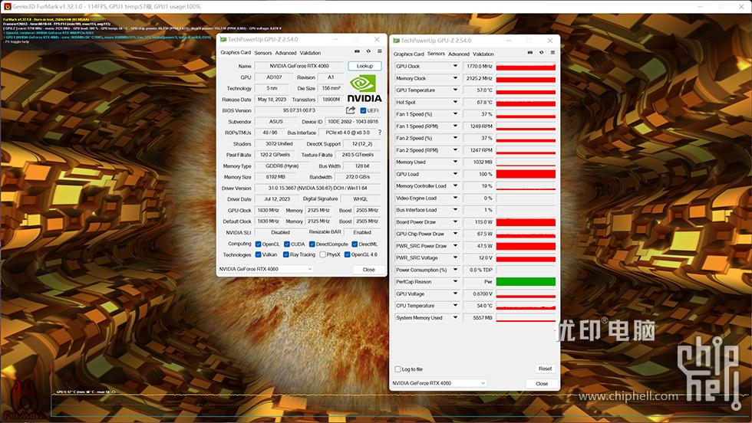The height and width of the screenshot is (423, 752).
Task: Click the Name field showing NVIDIA GeForce RTX 4060
Action: pyautogui.click(x=299, y=66)
